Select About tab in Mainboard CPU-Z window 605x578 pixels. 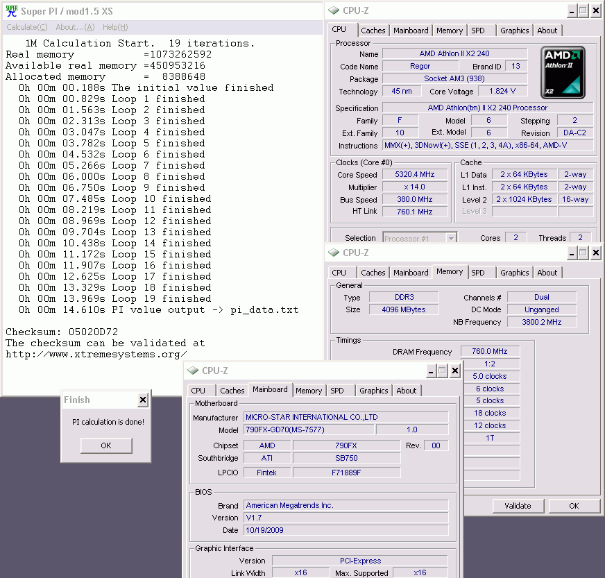coord(407,391)
